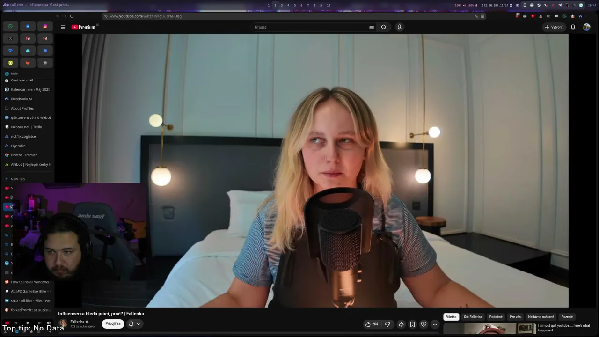This screenshot has width=599, height=337.
Task: Go to YouTube Premium home logo
Action: click(x=83, y=27)
